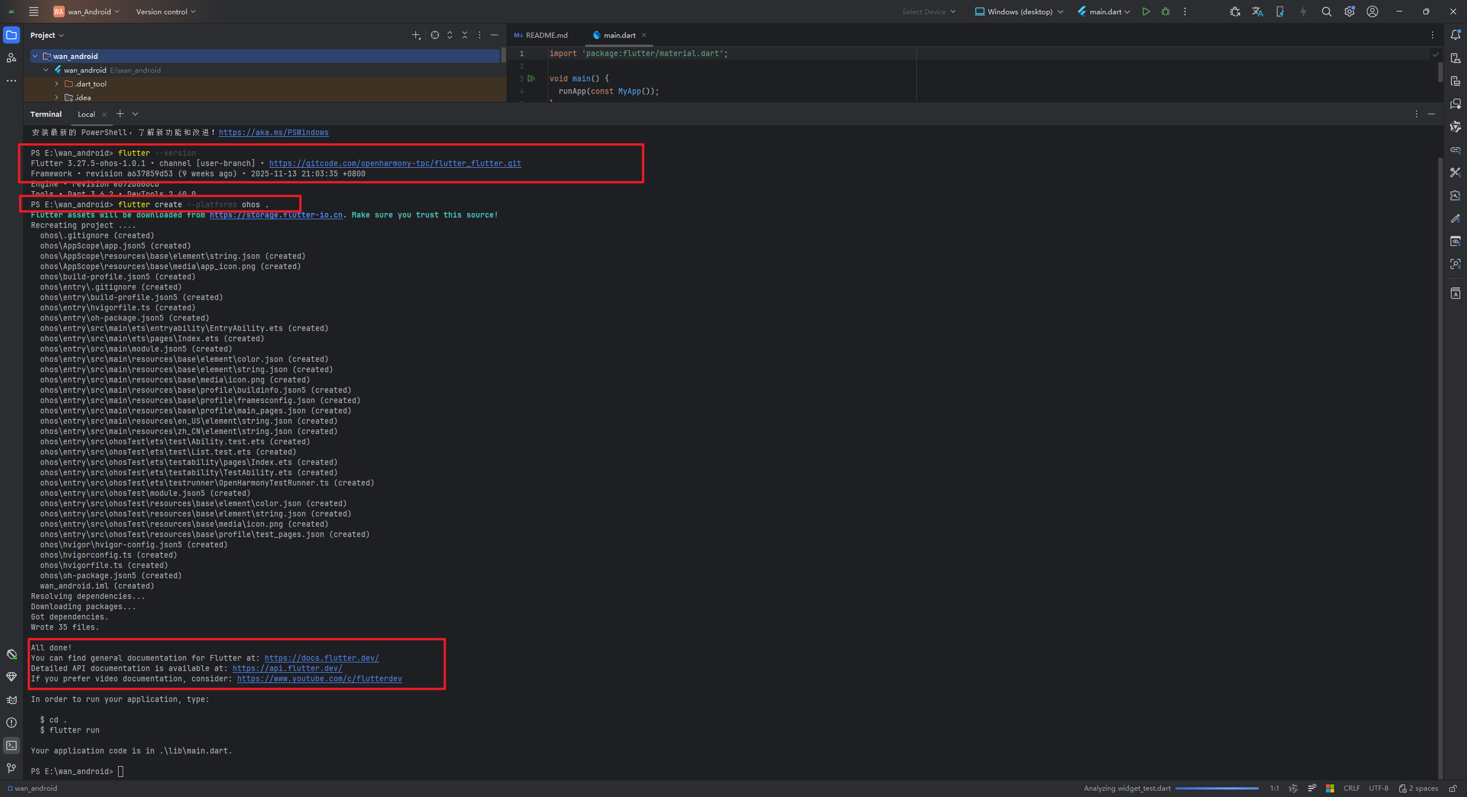Screen dimensions: 1467x797
Task: Collapse the wan_android root tree node
Action: click(x=35, y=56)
